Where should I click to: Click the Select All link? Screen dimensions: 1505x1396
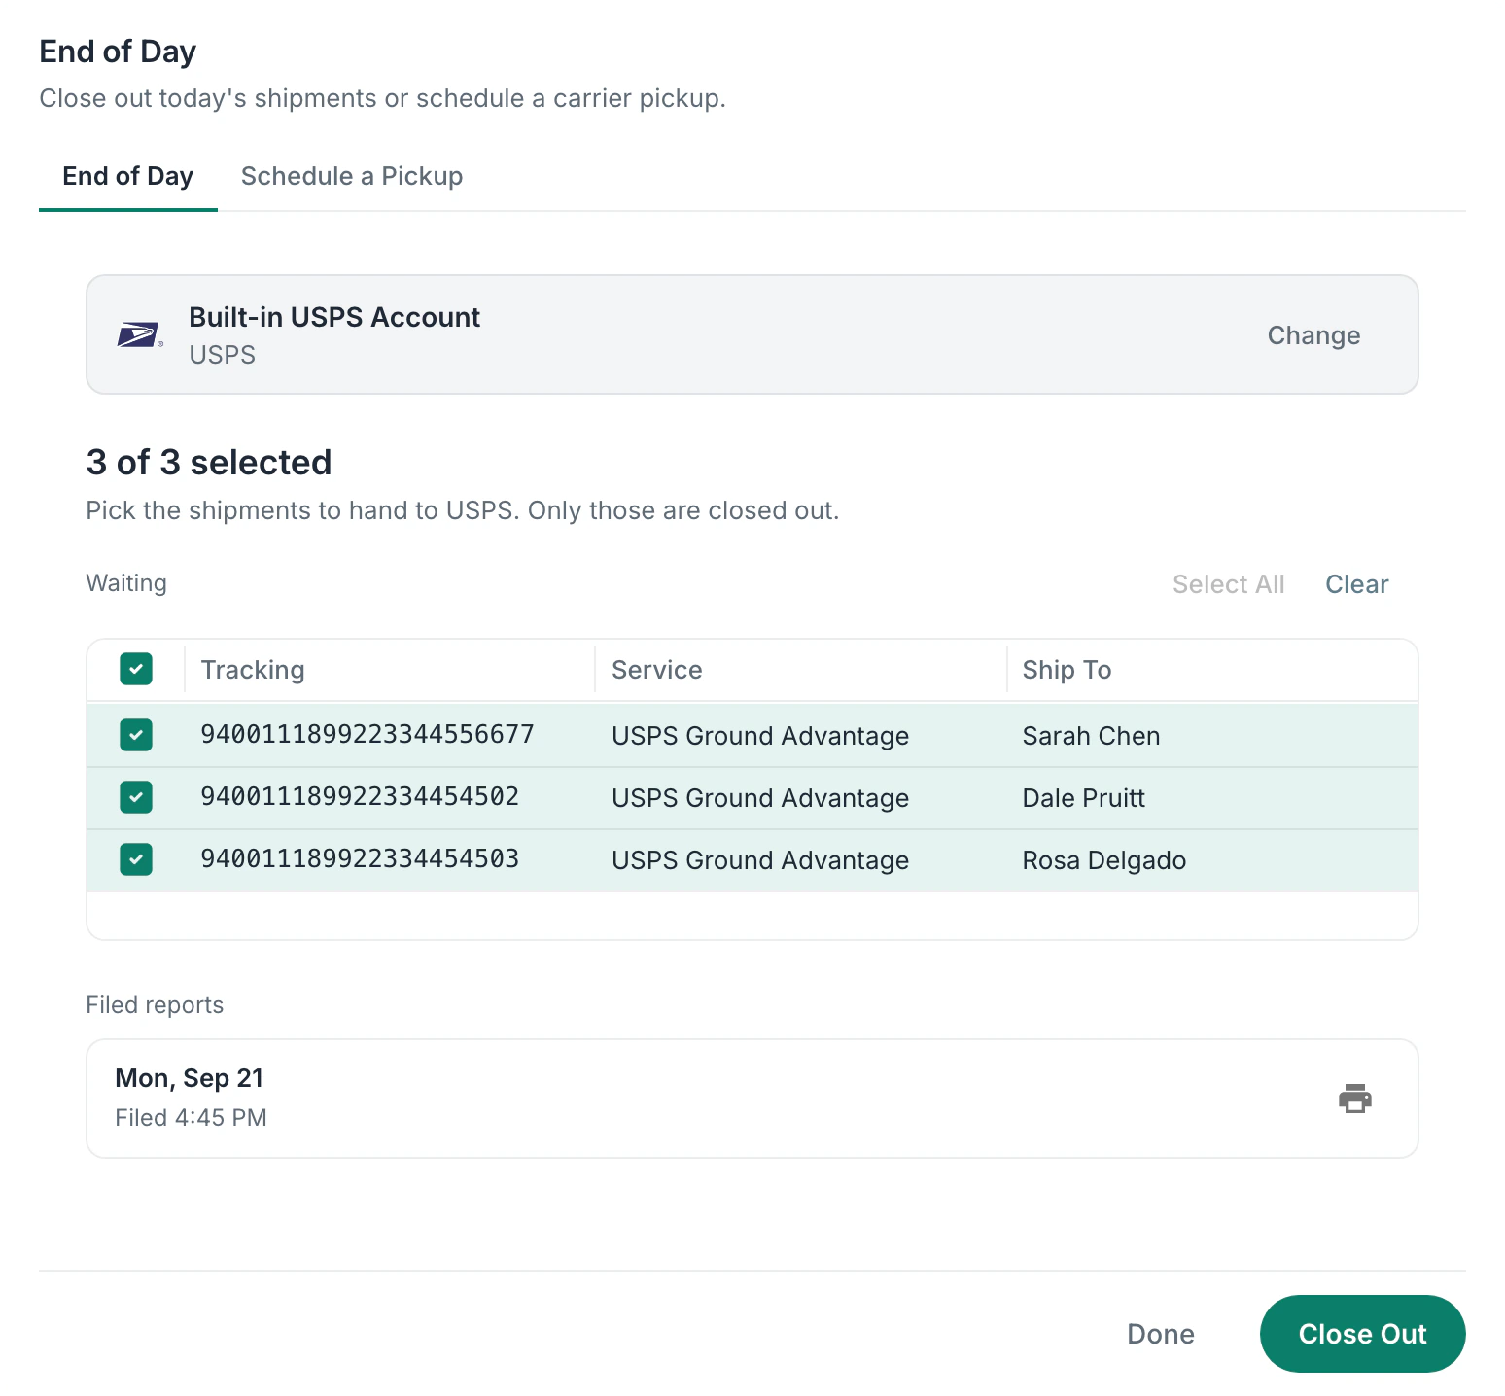(1228, 584)
